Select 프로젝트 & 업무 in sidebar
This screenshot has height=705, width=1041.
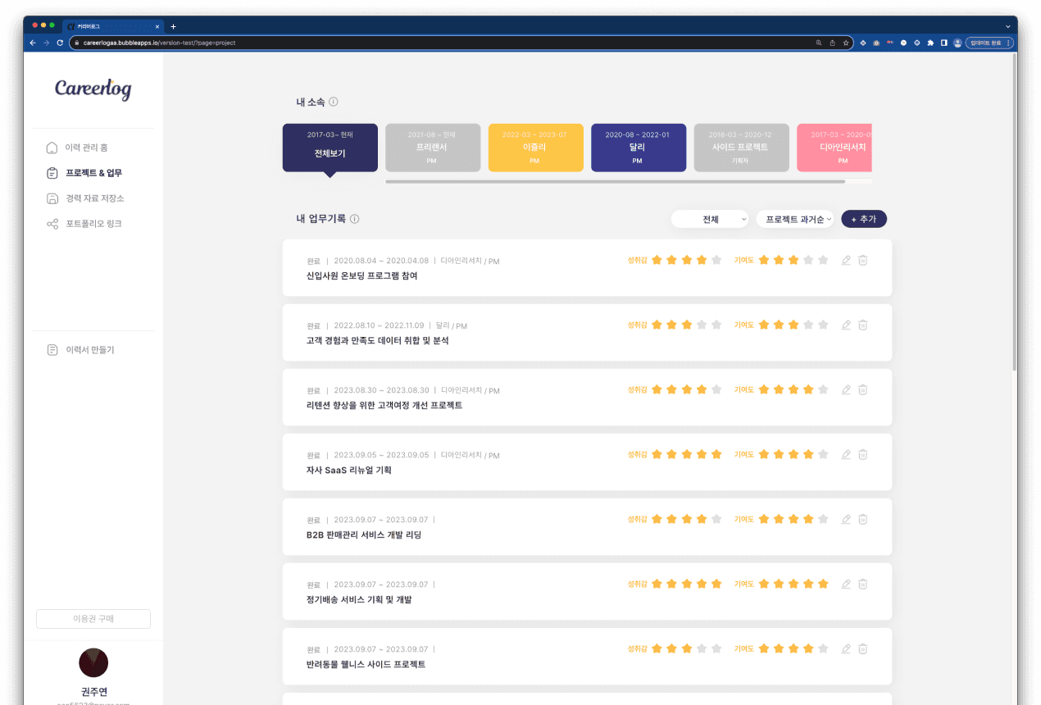click(x=84, y=173)
